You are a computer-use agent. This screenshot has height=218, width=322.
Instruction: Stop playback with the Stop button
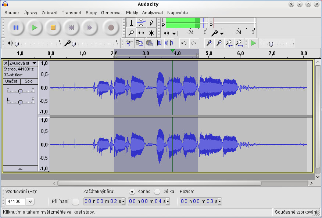click(53, 28)
